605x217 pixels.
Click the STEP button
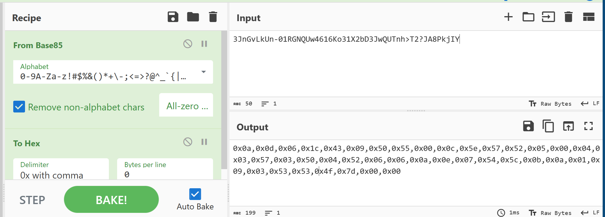click(32, 200)
